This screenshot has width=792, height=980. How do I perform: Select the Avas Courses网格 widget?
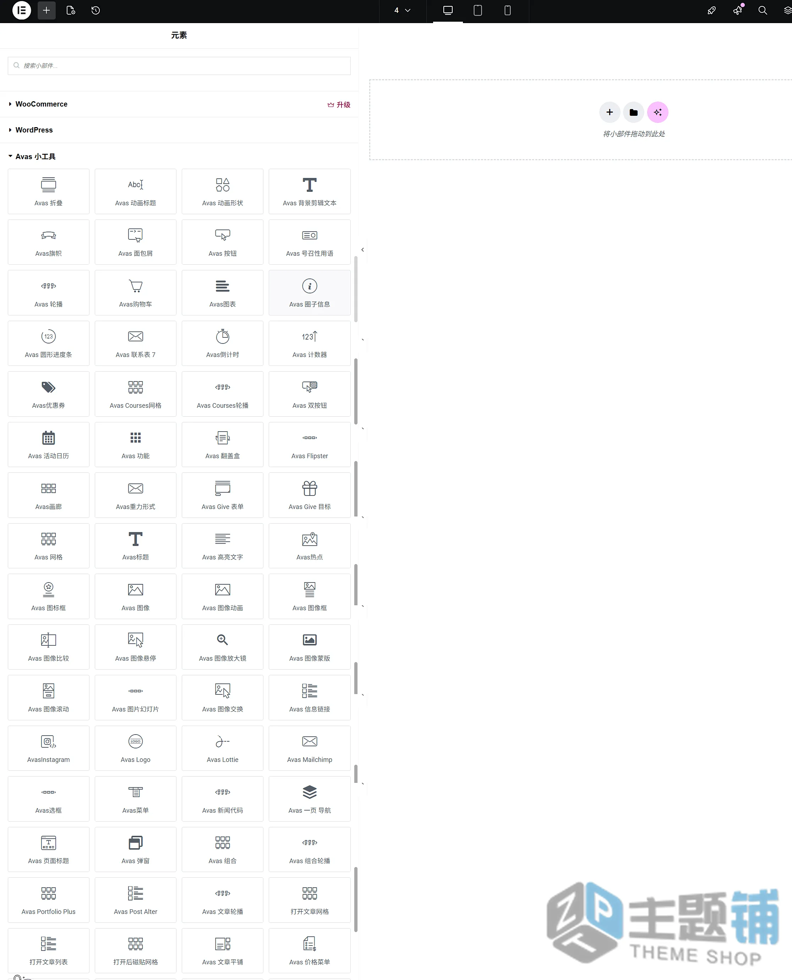click(x=136, y=394)
